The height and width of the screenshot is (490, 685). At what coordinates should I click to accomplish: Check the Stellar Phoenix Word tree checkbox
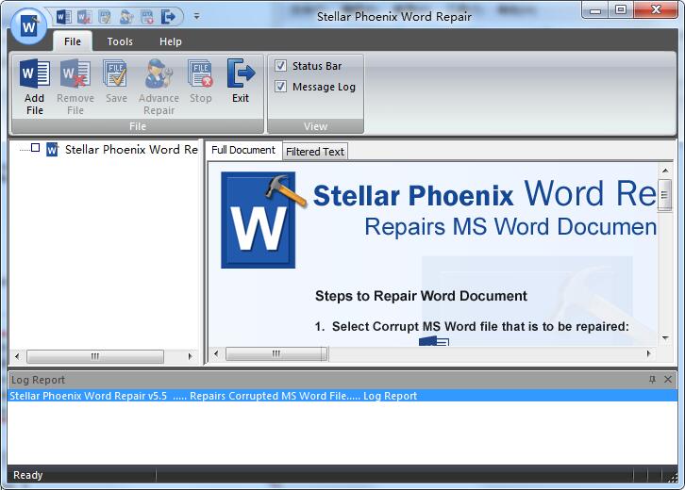pos(36,148)
